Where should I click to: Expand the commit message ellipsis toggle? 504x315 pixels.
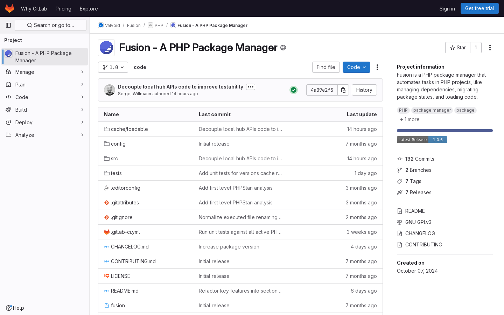(251, 87)
